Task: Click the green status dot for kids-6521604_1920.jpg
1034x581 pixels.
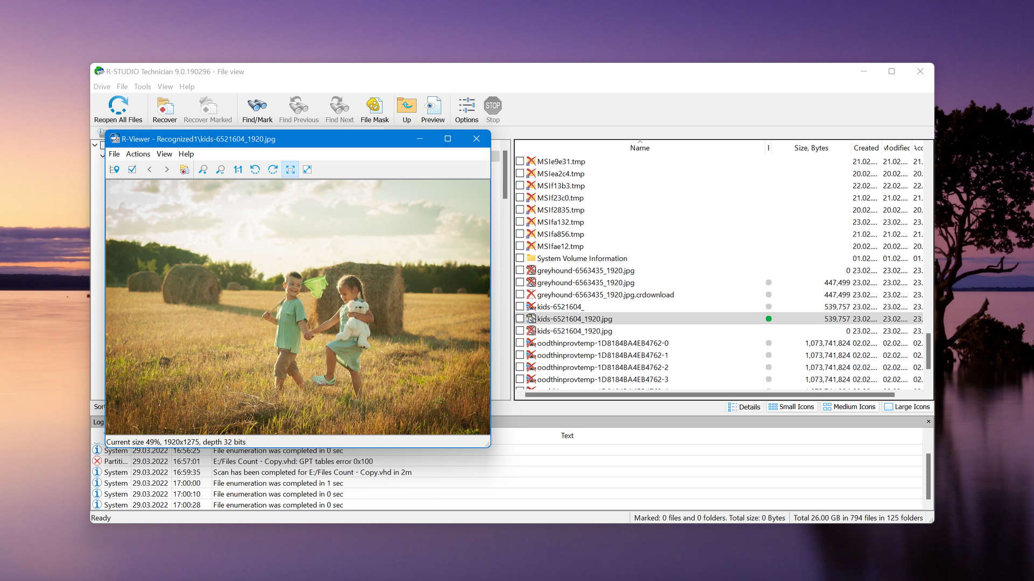Action: tap(768, 318)
